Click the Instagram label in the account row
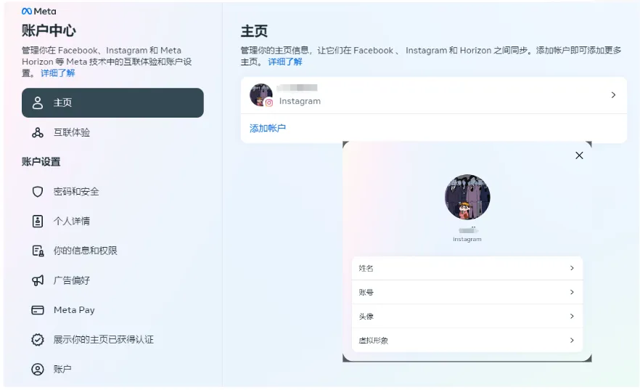The image size is (640, 390). (x=300, y=101)
